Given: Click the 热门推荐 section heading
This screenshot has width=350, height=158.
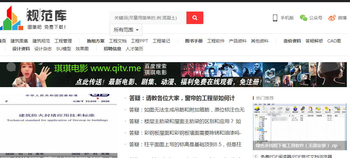Looking at the screenshot, I should (x=265, y=98).
